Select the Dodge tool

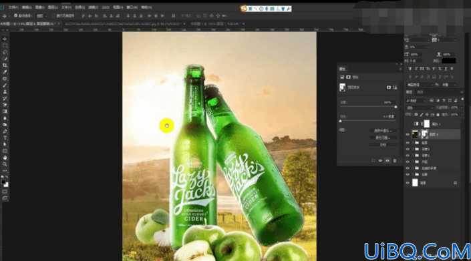pyautogui.click(x=5, y=125)
